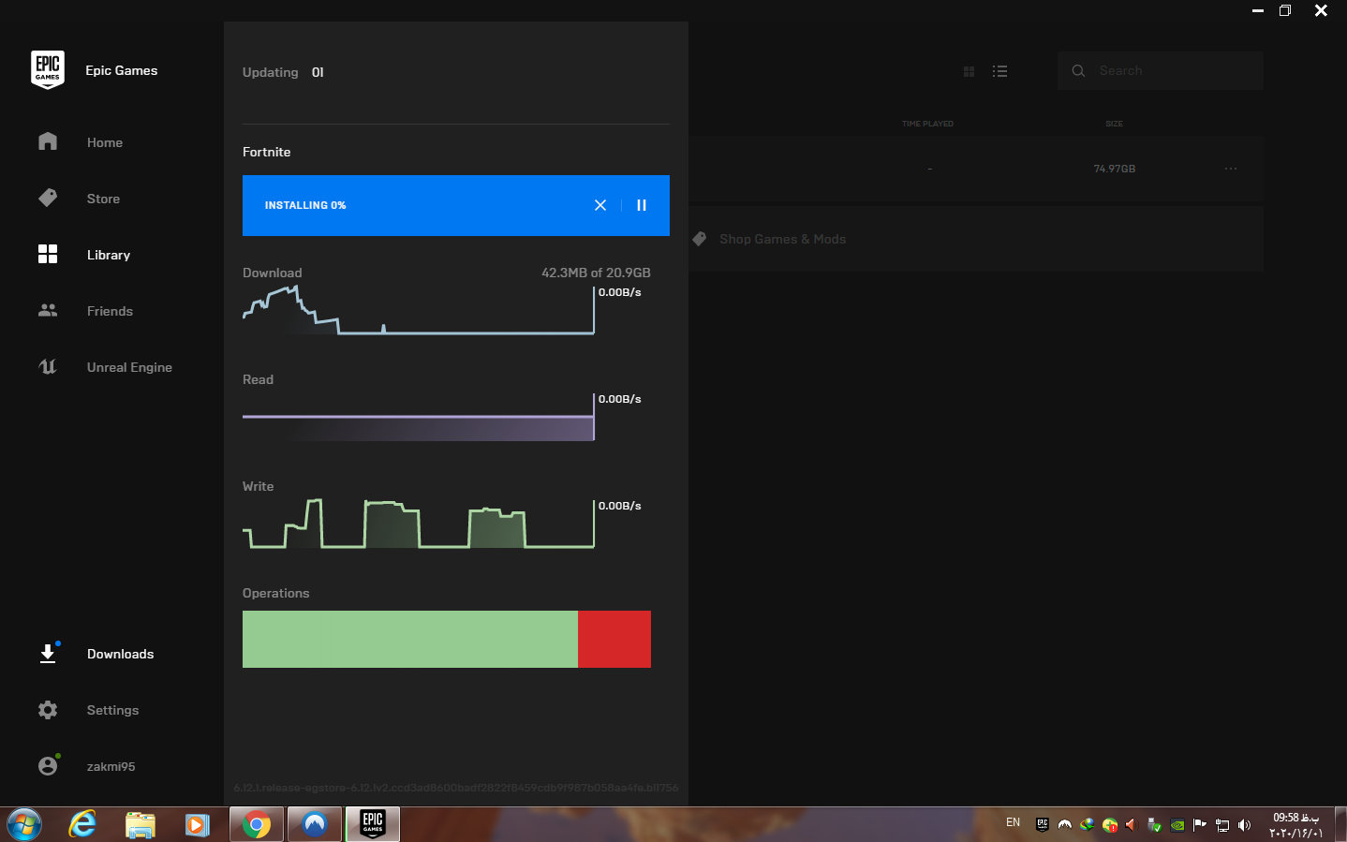The height and width of the screenshot is (842, 1347).
Task: Open Settings gear in sidebar
Action: pos(48,710)
